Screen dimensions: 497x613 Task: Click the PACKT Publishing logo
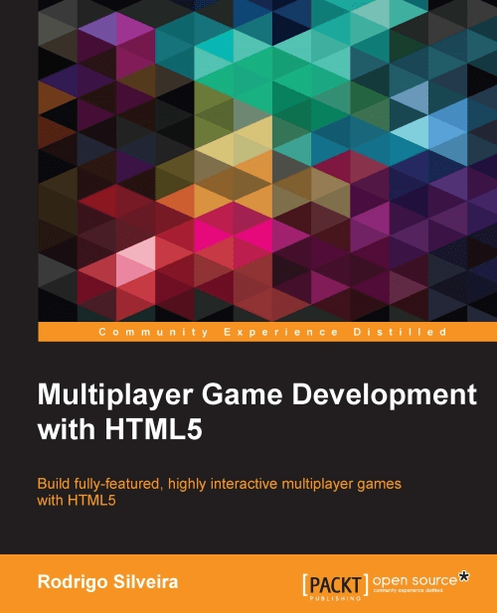tap(335, 587)
